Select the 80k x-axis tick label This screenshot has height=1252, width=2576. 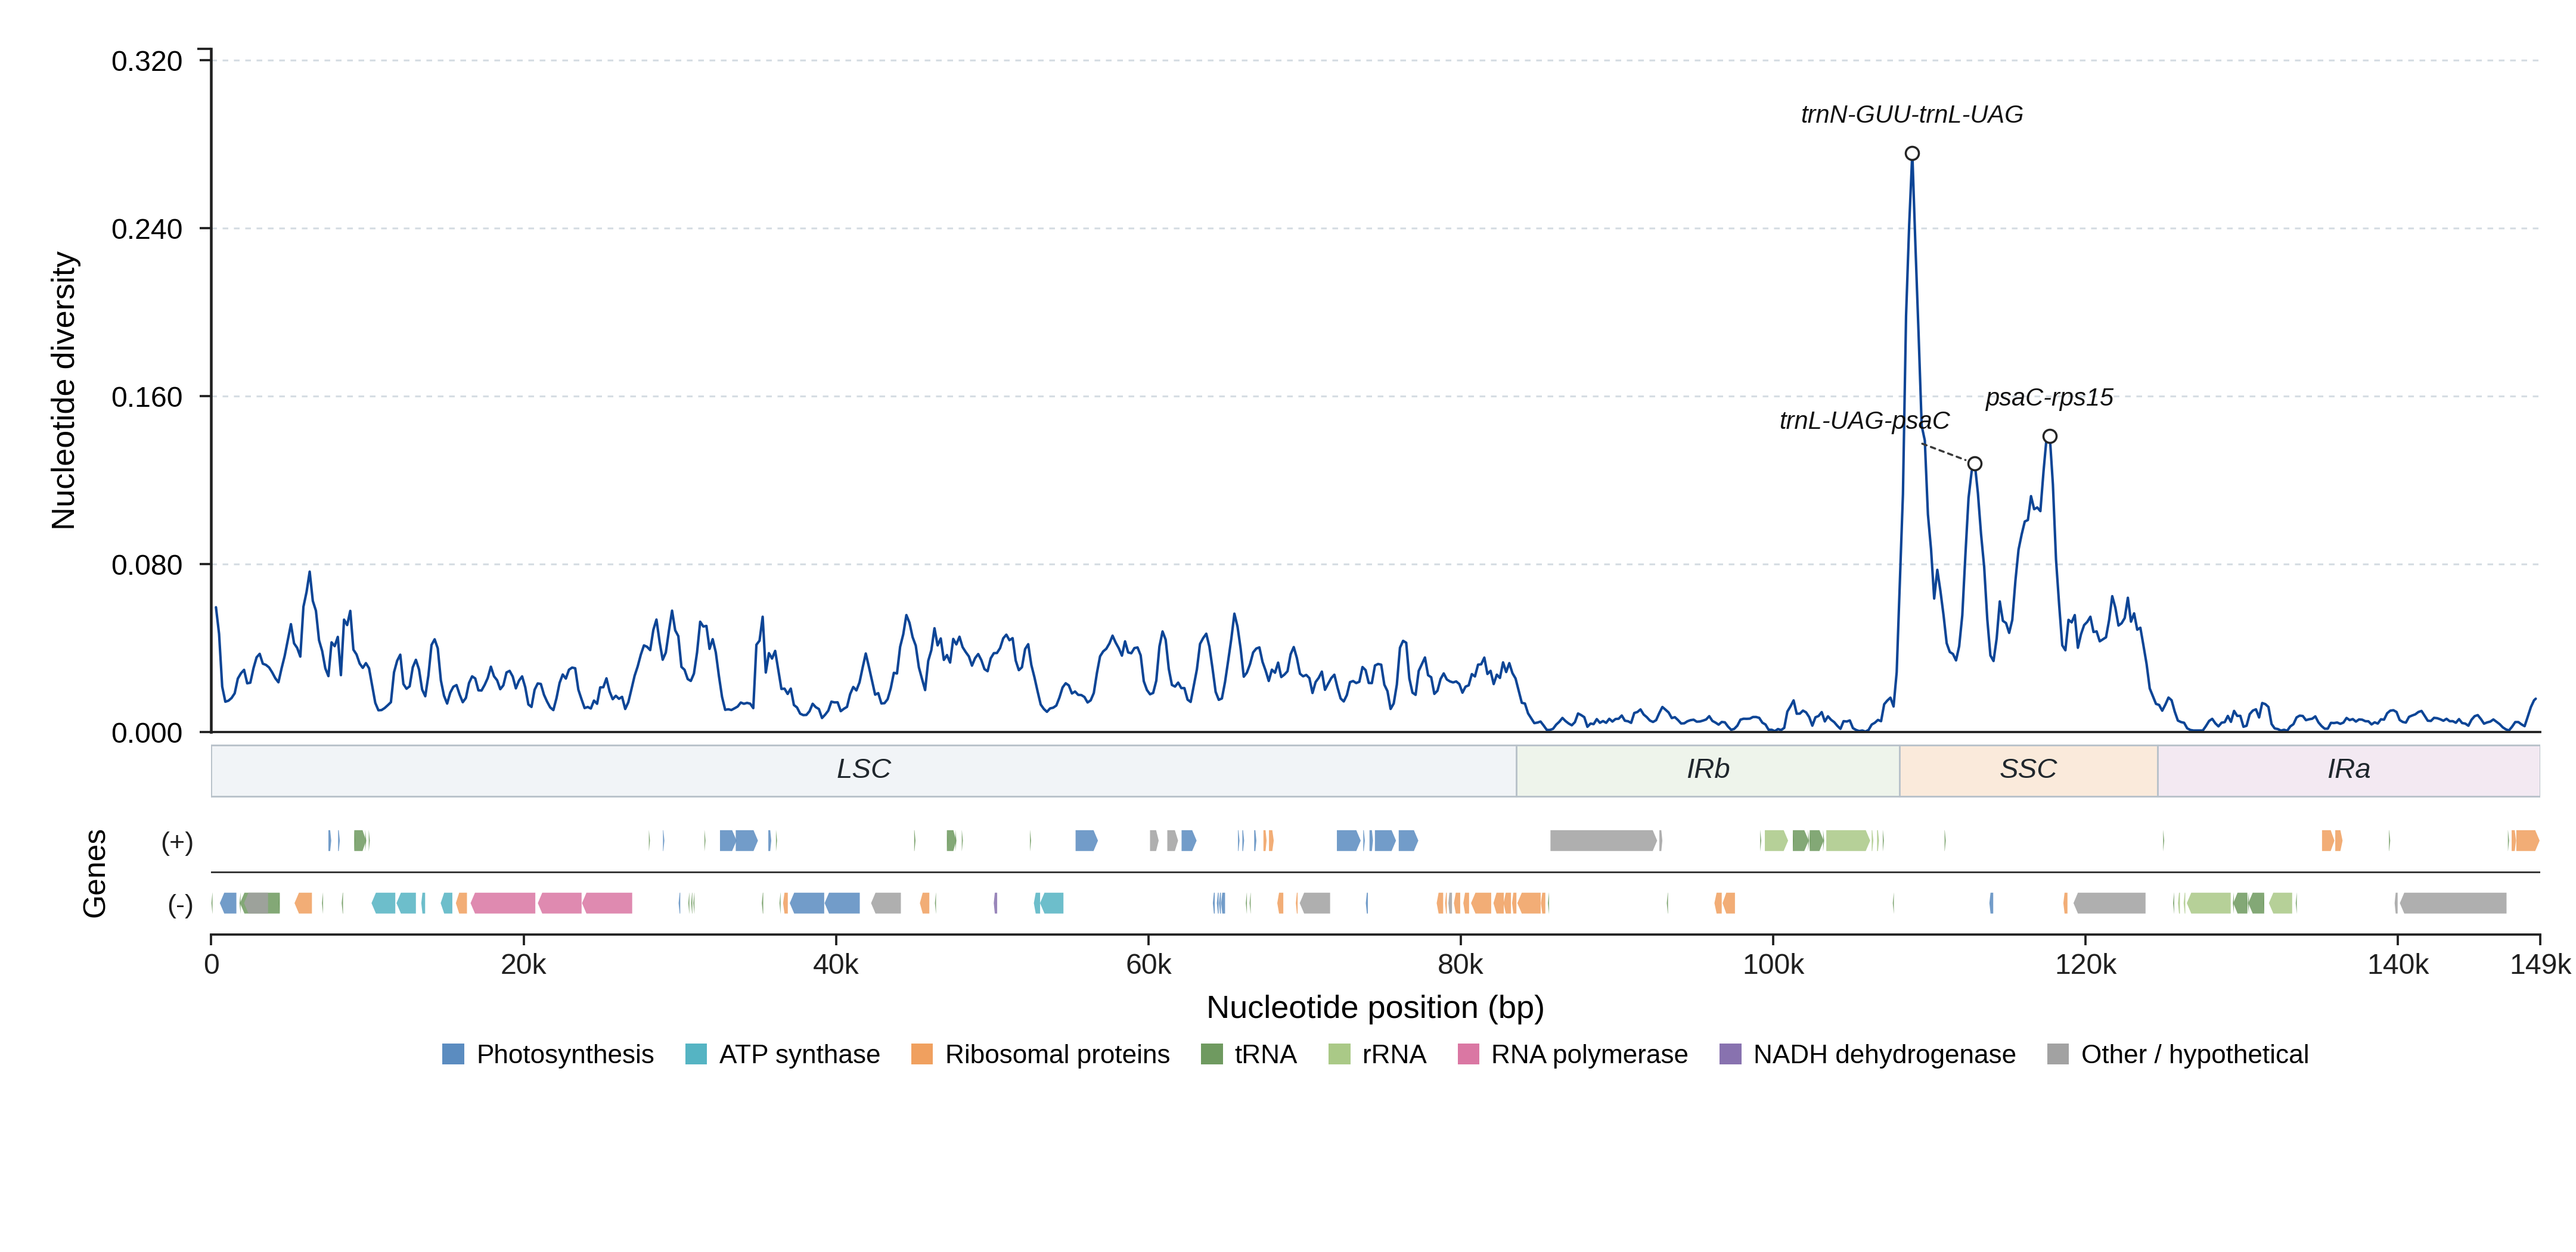[1460, 964]
